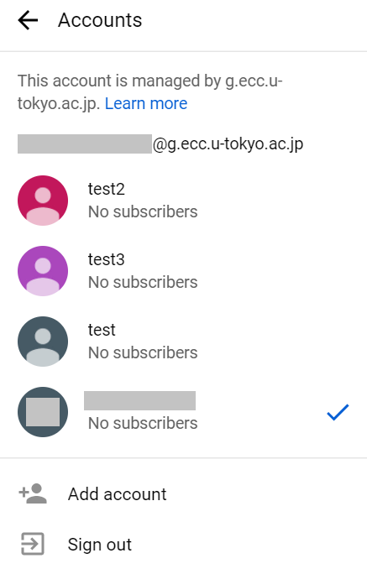This screenshot has width=367, height=574.
Task: Click No subscribers under test3
Action: [x=143, y=282]
